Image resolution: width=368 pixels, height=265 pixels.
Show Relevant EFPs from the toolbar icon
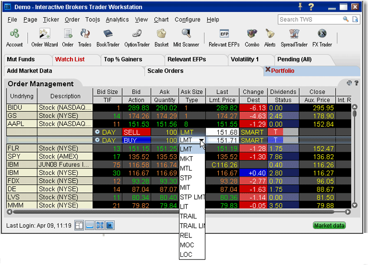224,38
